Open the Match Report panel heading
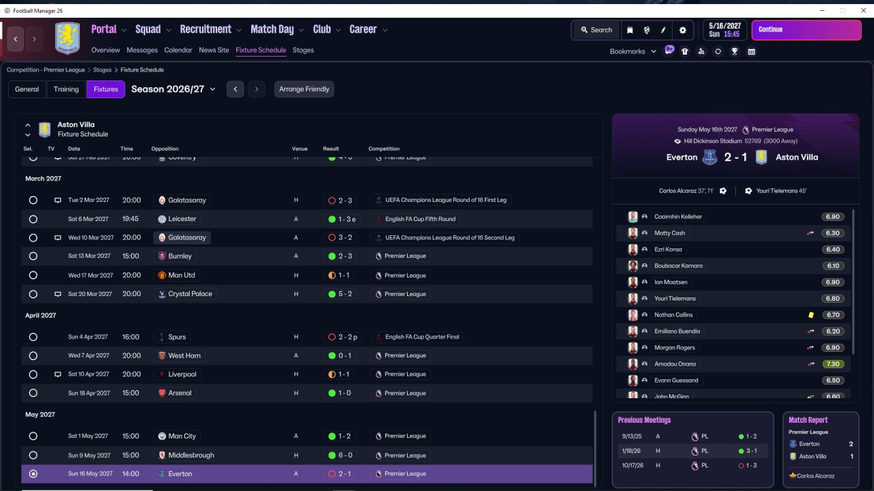The image size is (874, 491). pyautogui.click(x=808, y=420)
